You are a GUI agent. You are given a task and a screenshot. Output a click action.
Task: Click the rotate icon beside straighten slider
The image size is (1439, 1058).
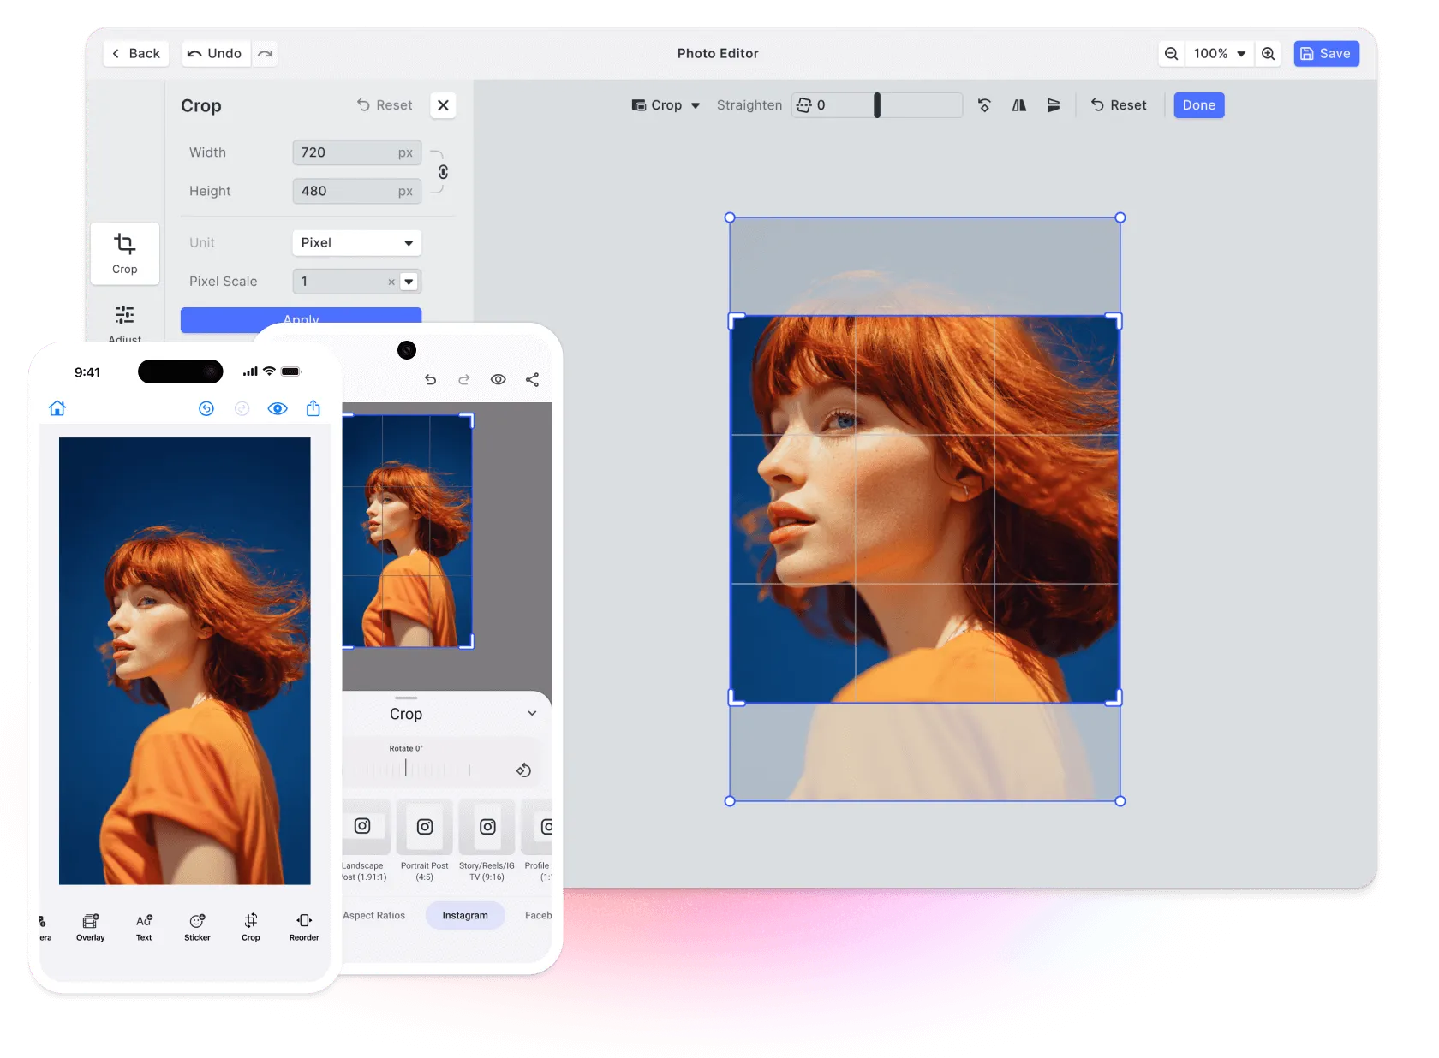click(x=984, y=105)
